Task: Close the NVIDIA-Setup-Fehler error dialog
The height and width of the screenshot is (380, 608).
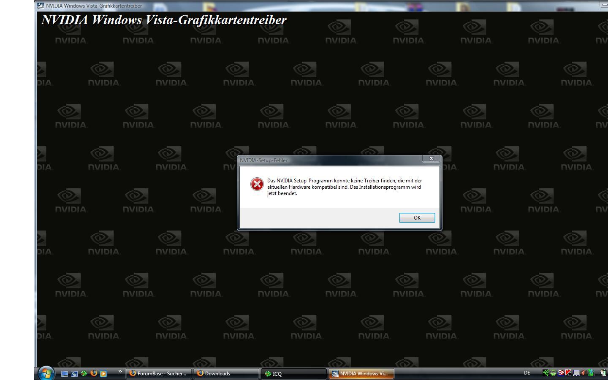Action: (431, 158)
